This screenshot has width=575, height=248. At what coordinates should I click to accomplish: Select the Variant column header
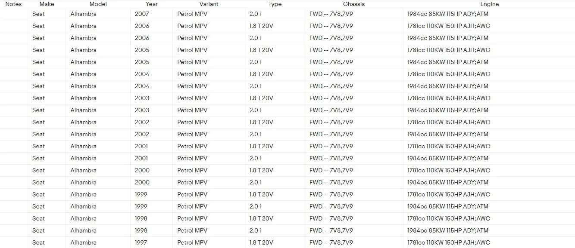209,4
